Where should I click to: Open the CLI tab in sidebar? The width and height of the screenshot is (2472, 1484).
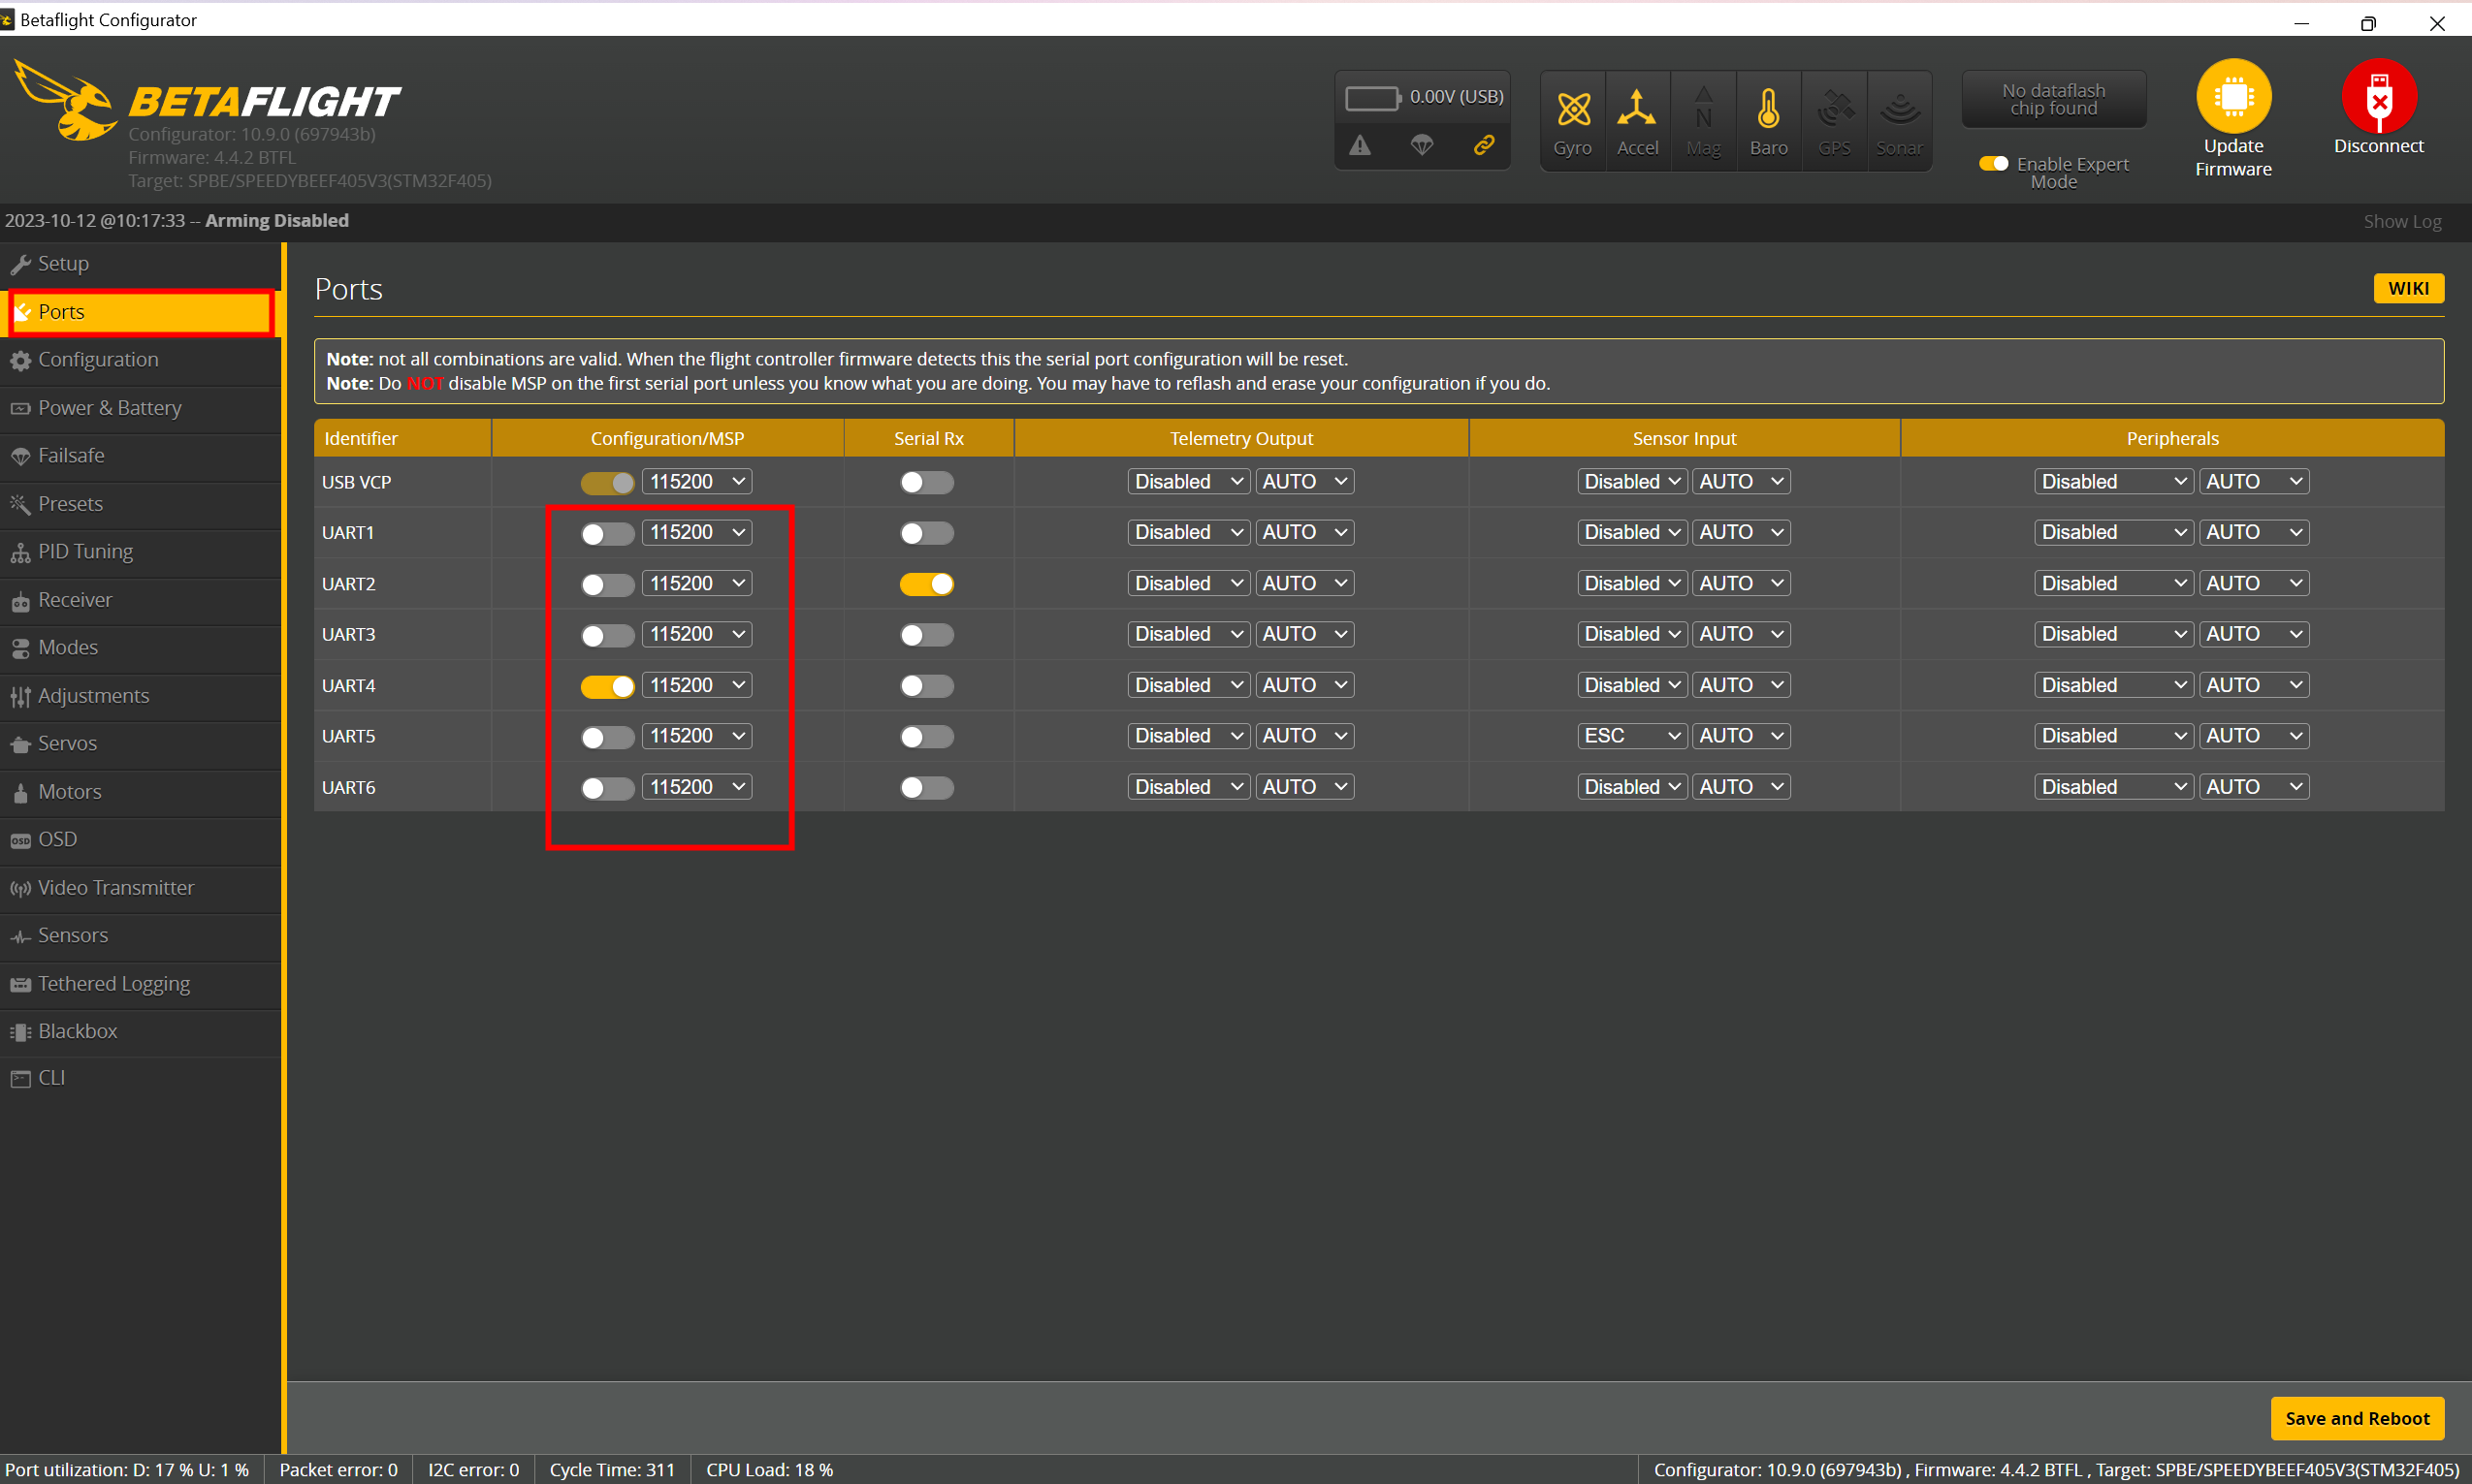click(51, 1078)
